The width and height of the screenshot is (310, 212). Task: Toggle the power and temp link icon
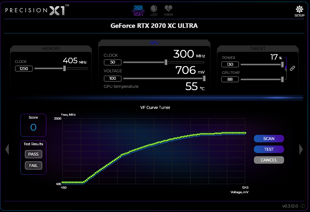pyautogui.click(x=292, y=68)
